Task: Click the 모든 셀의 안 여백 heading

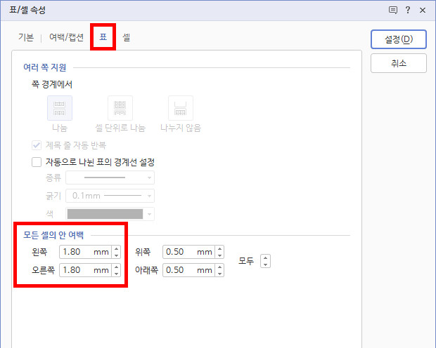Action: (x=53, y=235)
